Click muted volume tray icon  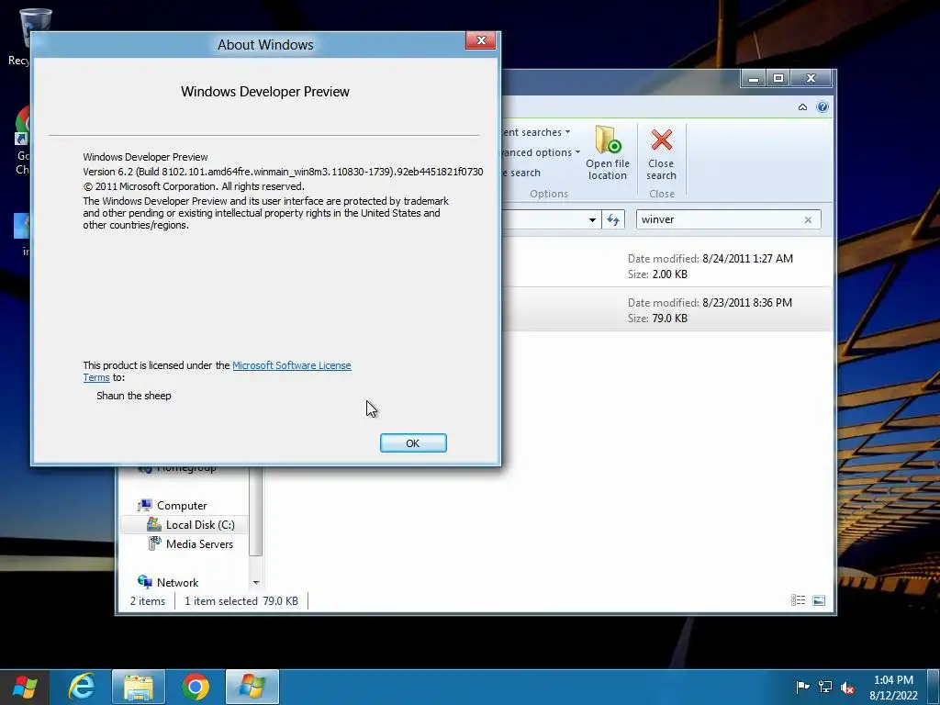(x=847, y=687)
